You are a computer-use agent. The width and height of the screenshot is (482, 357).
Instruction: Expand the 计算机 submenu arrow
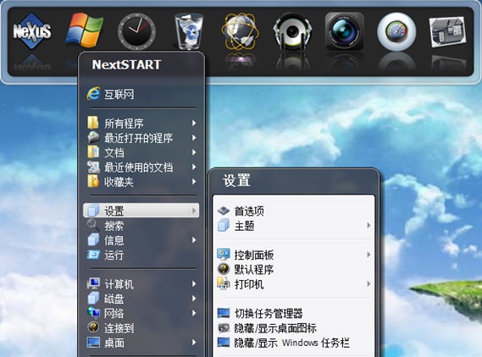194,283
